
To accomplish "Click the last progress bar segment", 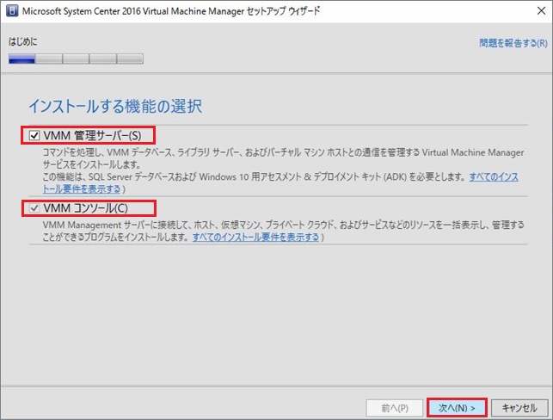I will (129, 59).
